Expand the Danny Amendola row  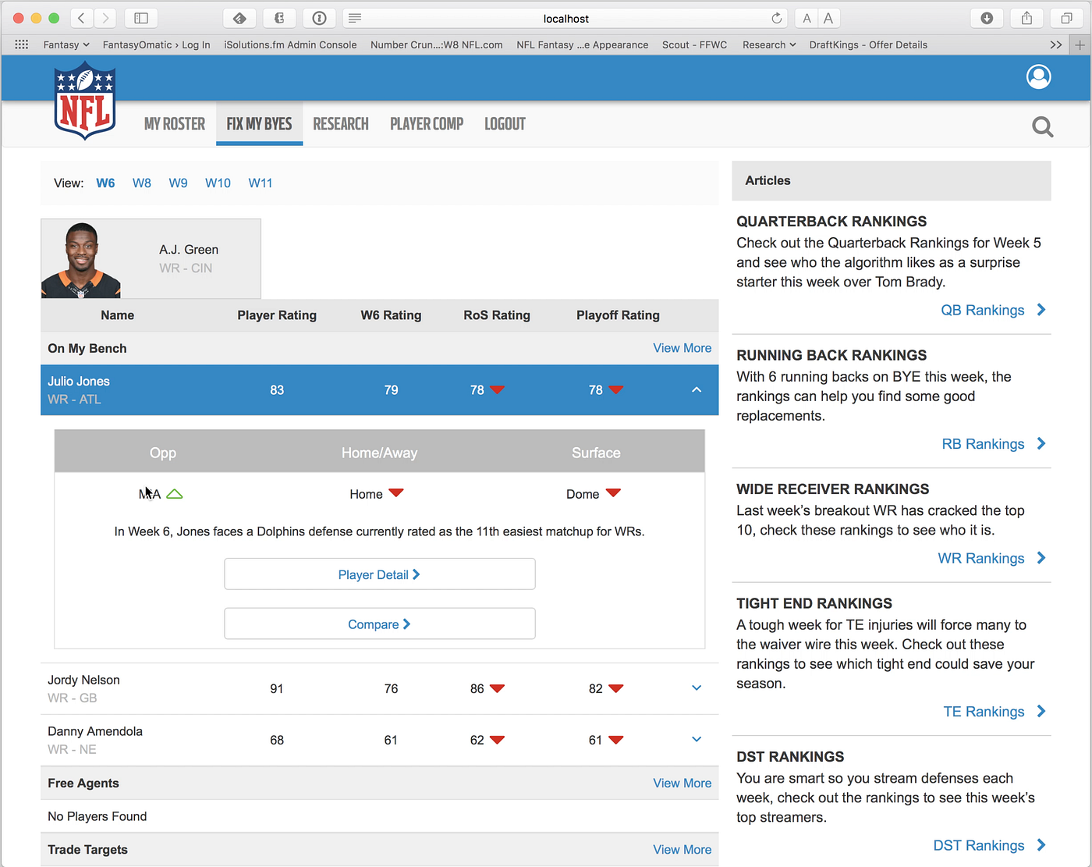(x=697, y=739)
